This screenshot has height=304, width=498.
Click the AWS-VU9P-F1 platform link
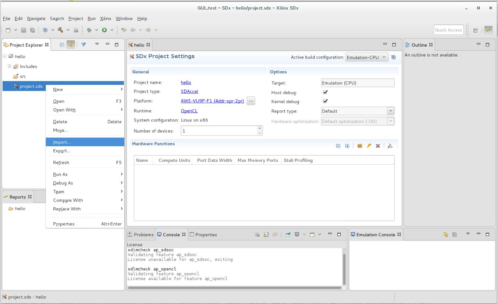tap(212, 101)
